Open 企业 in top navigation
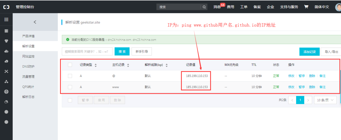The image size is (341, 140). pos(270,7)
